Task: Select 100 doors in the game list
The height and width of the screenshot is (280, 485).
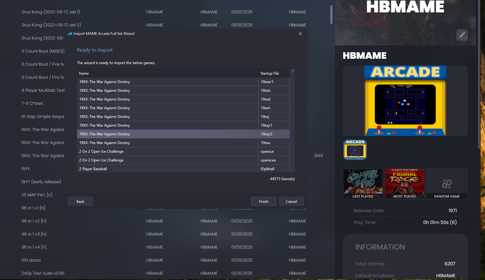Action: pyautogui.click(x=31, y=260)
